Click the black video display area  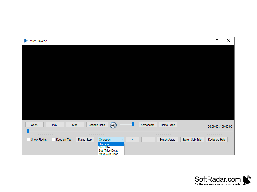(x=128, y=82)
